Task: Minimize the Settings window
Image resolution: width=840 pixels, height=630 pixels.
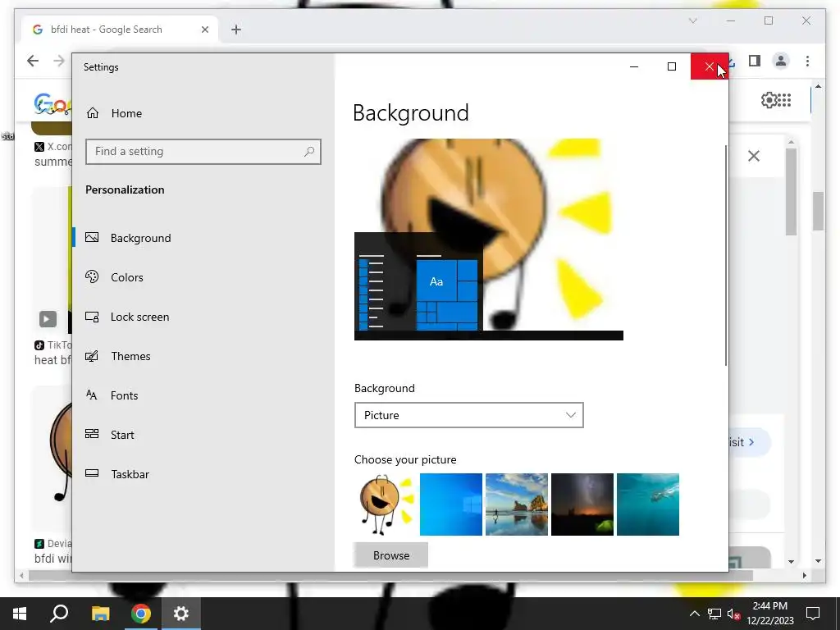Action: 634,66
